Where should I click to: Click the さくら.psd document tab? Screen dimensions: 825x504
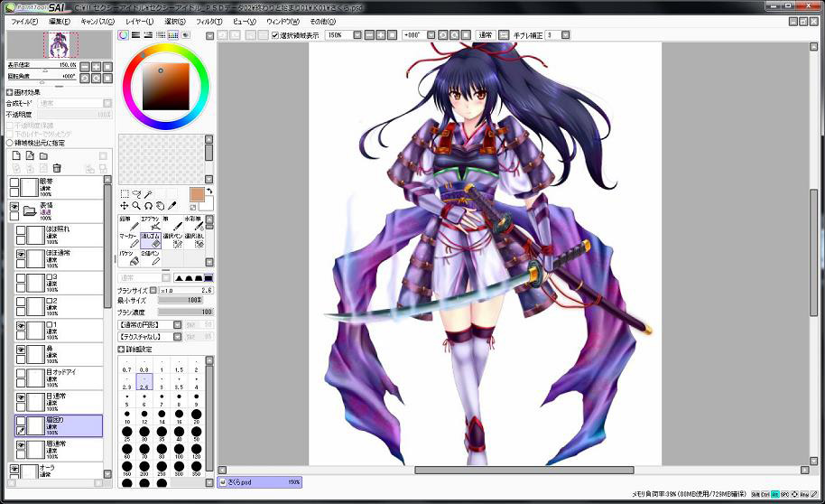point(260,483)
